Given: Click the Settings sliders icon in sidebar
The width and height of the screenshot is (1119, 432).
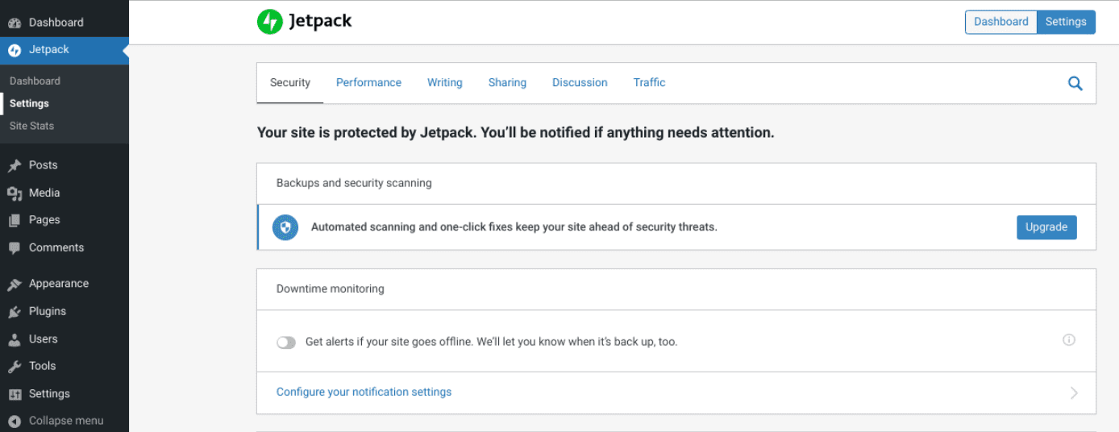Looking at the screenshot, I should point(15,394).
